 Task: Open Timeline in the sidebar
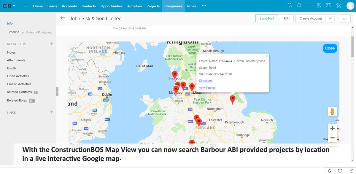click(x=13, y=32)
